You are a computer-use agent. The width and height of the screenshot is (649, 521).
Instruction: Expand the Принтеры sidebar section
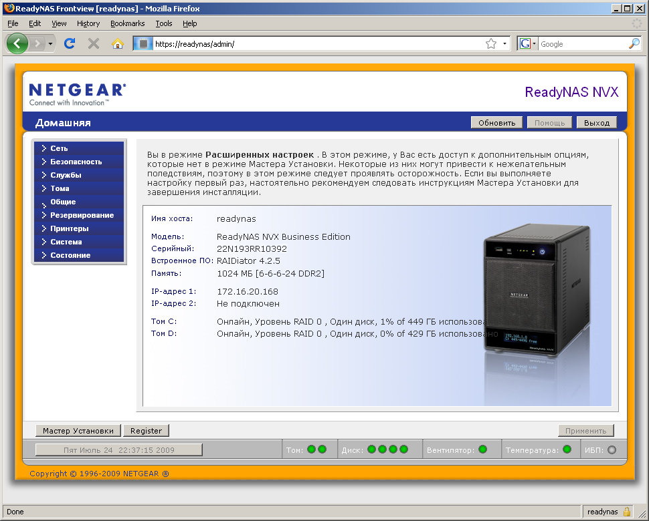click(79, 228)
